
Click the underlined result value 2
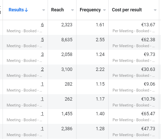[x=43, y=69]
